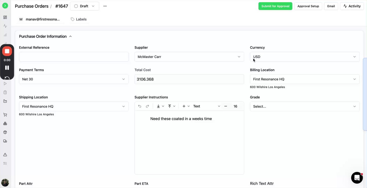
Task: Open the warning triangle icon in sidebar
Action: [x=5, y=155]
